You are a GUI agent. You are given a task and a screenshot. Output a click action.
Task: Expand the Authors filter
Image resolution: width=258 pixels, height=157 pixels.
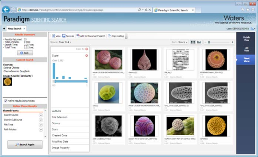point(70,111)
